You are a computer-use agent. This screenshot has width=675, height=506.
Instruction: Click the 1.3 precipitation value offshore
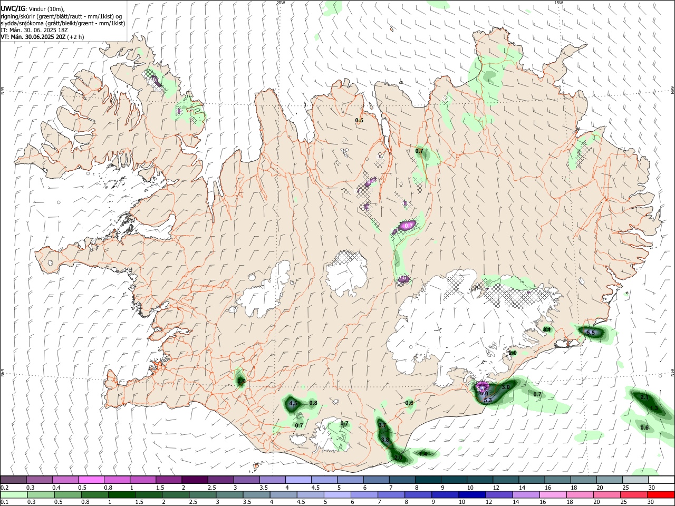654,408
